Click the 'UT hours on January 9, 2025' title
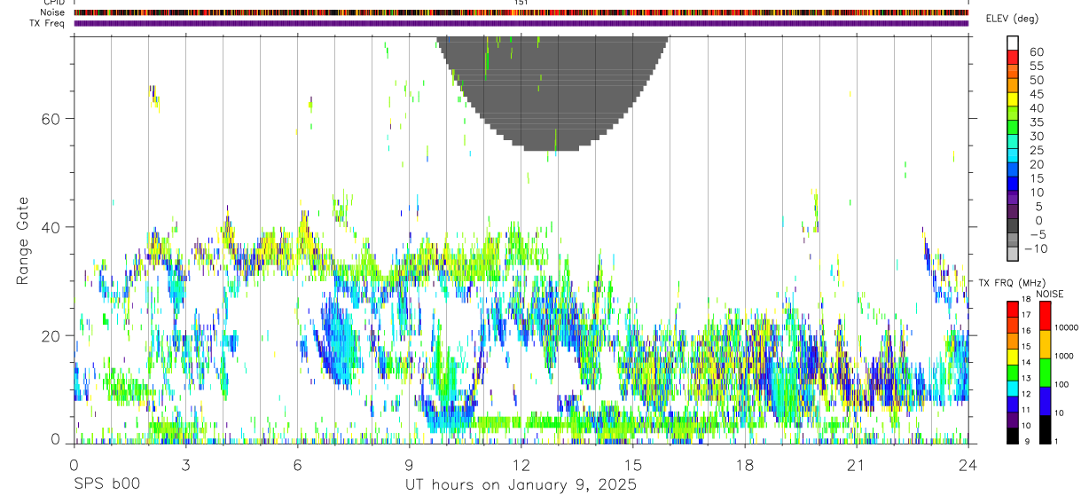 click(521, 485)
